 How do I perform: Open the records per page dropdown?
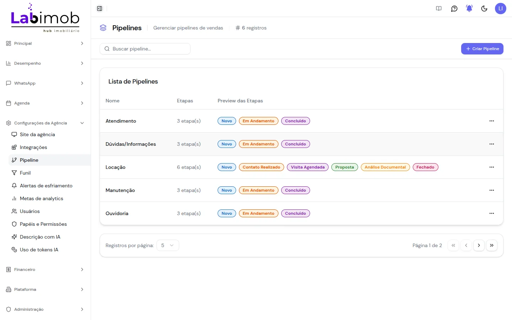pyautogui.click(x=167, y=245)
